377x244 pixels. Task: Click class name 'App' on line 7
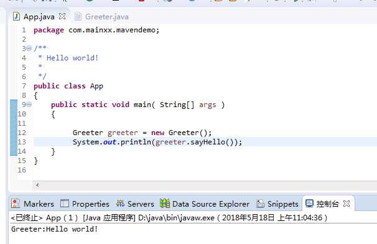pyautogui.click(x=96, y=86)
